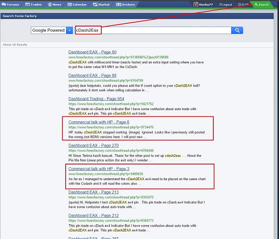Select the Google Powered combo box
The height and width of the screenshot is (239, 279).
click(x=52, y=30)
